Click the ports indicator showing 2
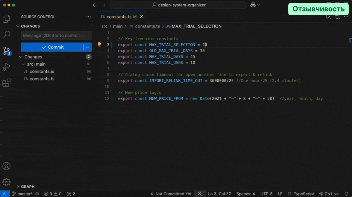The image size is (352, 197). (x=71, y=194)
